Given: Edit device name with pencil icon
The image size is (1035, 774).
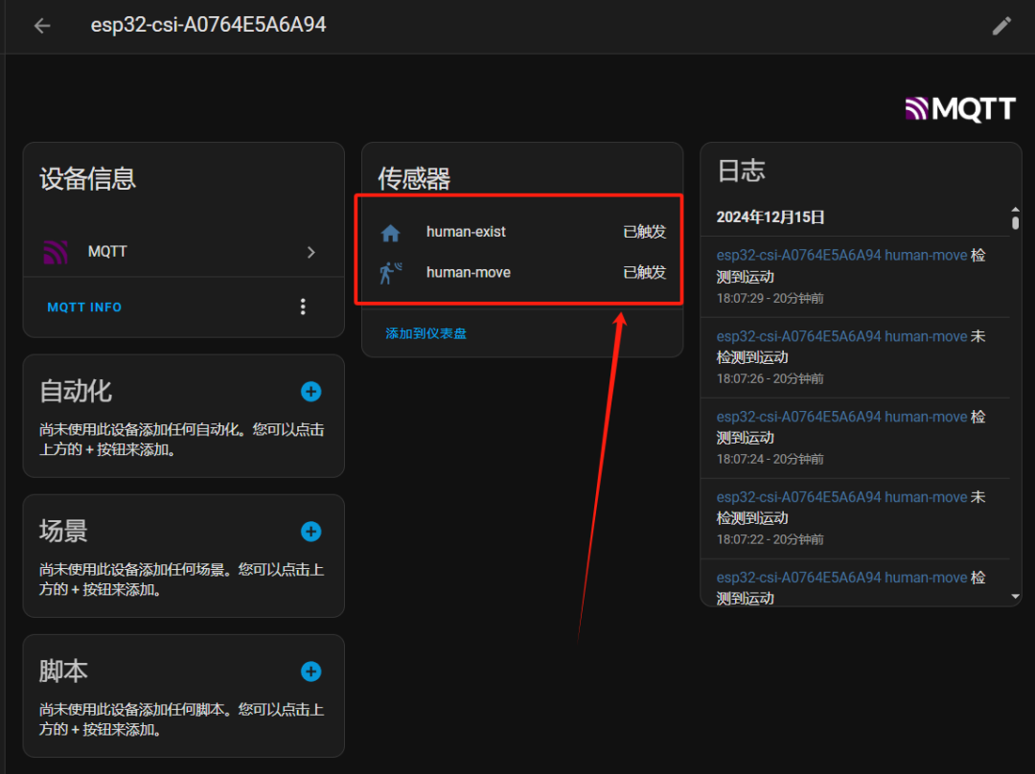Looking at the screenshot, I should tap(1001, 26).
